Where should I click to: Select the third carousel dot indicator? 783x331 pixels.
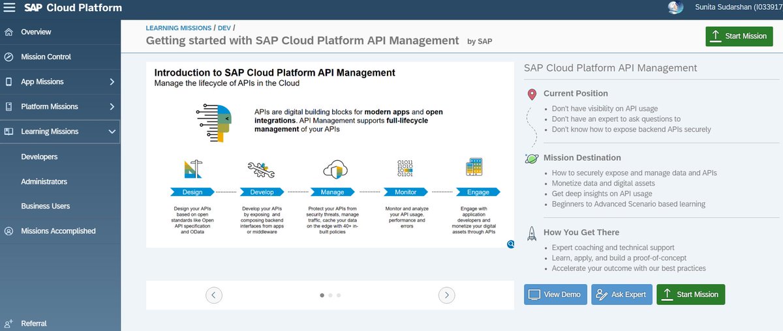(x=339, y=295)
